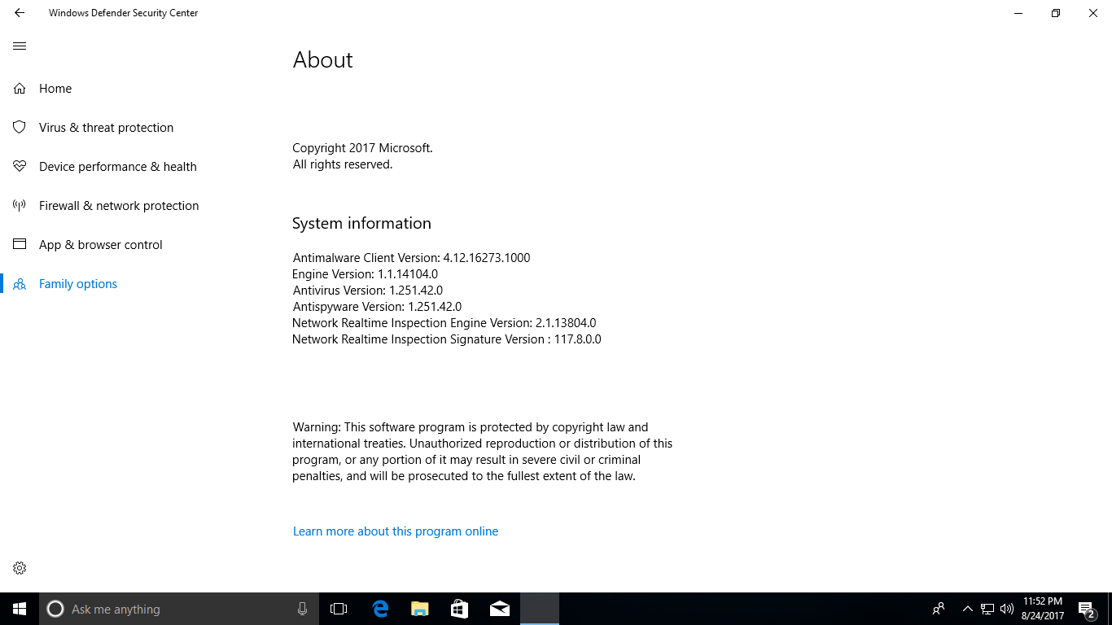The image size is (1112, 625).
Task: Open Firewall & network protection page
Action: click(119, 206)
